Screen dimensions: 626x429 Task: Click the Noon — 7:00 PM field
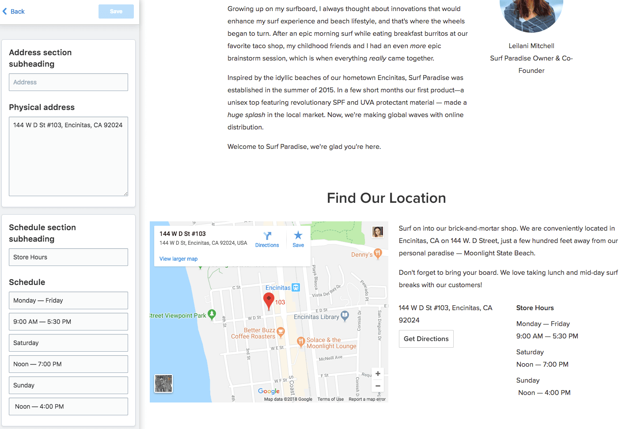[68, 364]
